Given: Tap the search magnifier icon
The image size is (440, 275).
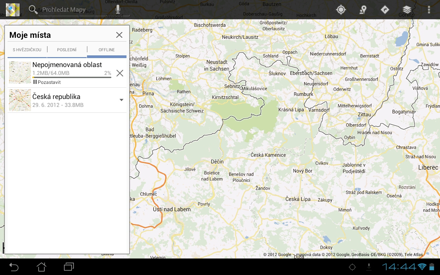Looking at the screenshot, I should click(33, 10).
